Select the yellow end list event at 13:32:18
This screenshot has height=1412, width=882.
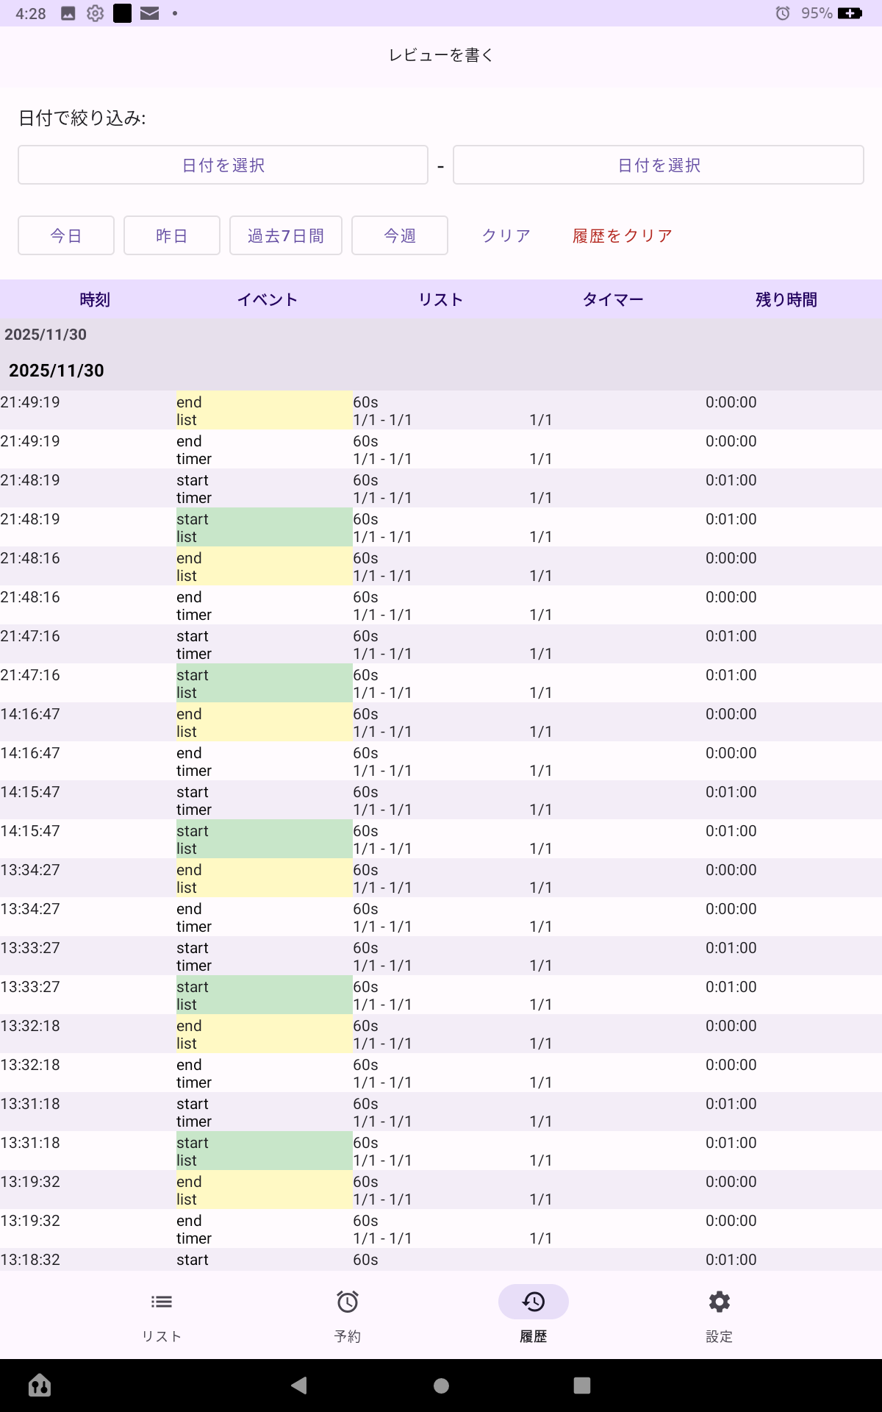point(265,1034)
